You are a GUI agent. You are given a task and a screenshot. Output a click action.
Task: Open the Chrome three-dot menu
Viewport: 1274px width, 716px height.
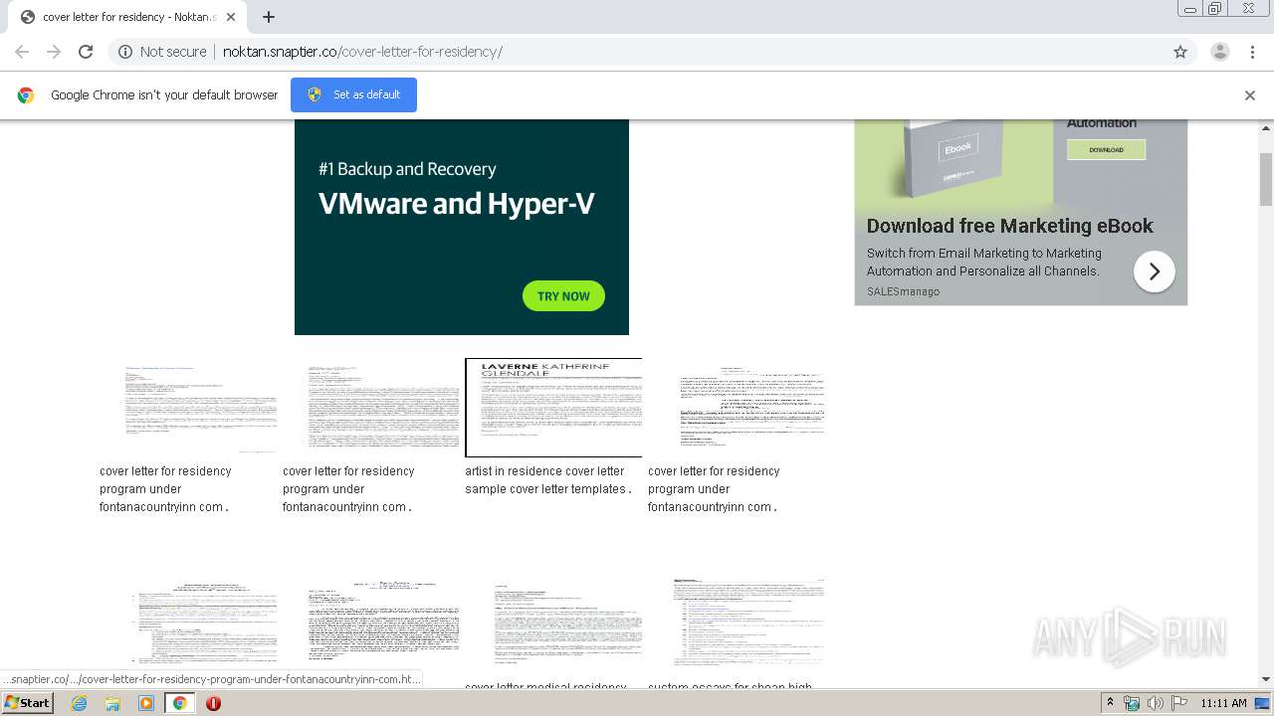tap(1252, 52)
